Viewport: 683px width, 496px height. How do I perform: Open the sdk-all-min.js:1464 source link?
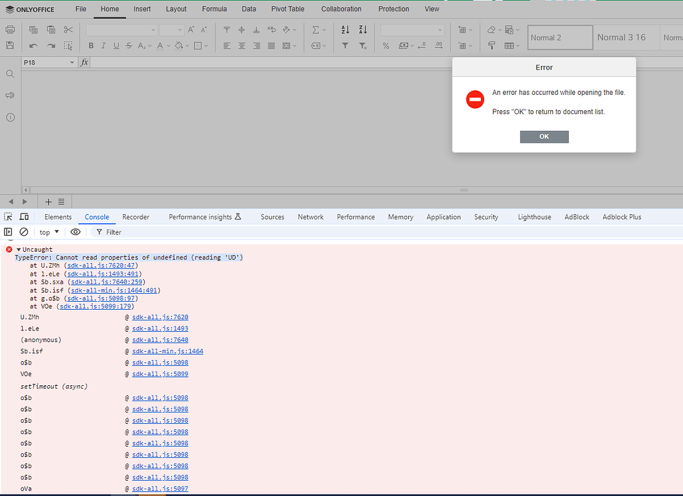coord(167,351)
